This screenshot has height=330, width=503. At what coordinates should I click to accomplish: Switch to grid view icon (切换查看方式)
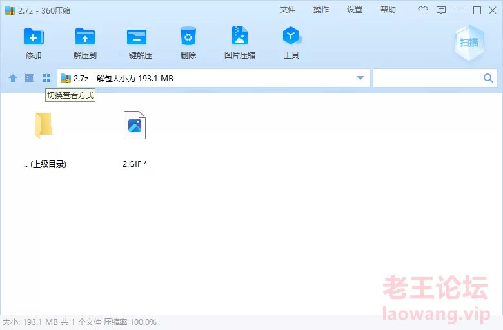click(x=46, y=78)
